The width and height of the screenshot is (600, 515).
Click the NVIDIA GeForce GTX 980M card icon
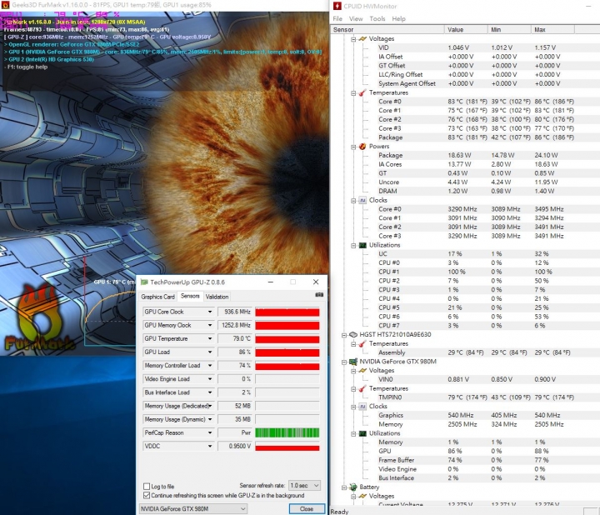pyautogui.click(x=353, y=362)
